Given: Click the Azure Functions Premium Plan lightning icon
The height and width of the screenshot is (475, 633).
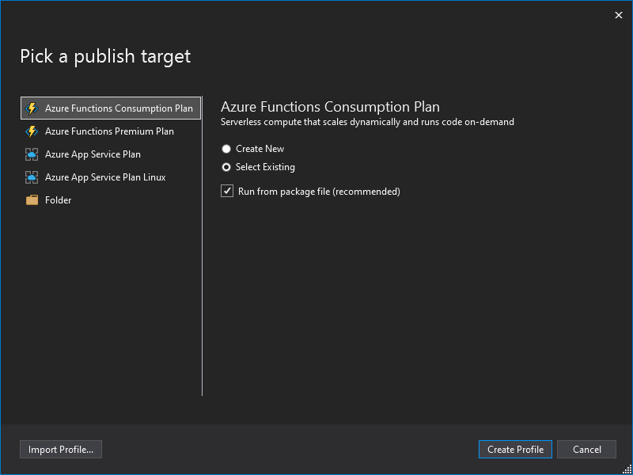Looking at the screenshot, I should tap(32, 131).
